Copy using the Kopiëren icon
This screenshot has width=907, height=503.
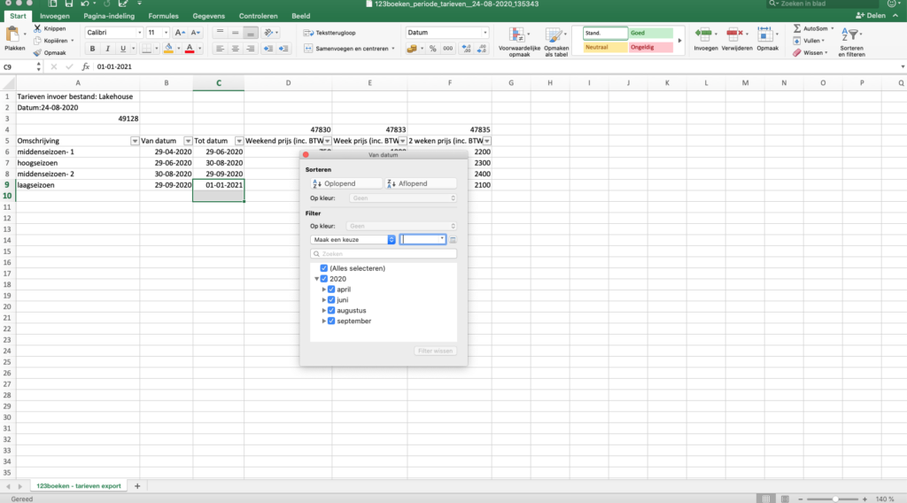tap(37, 41)
